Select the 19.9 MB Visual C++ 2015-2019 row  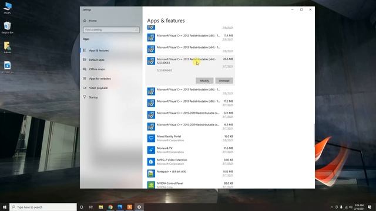coord(190,127)
